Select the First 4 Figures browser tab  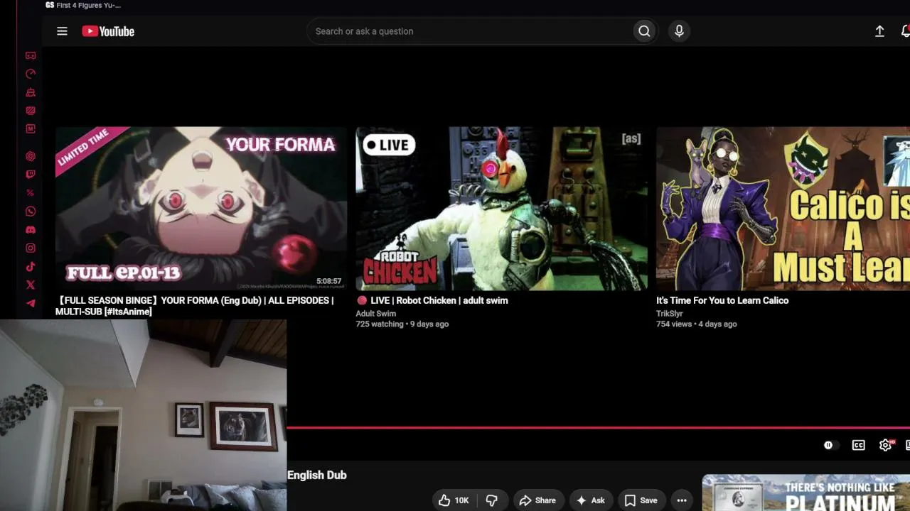click(x=83, y=5)
